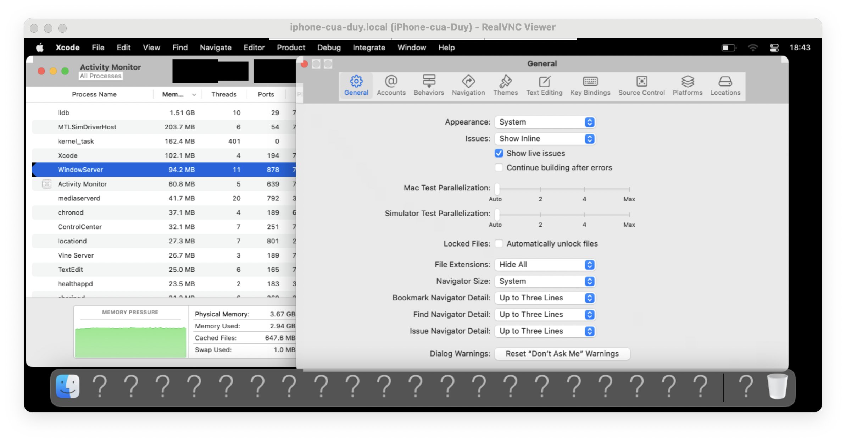The image size is (846, 442).
Task: Click the Finder icon in the Dock
Action: point(68,386)
